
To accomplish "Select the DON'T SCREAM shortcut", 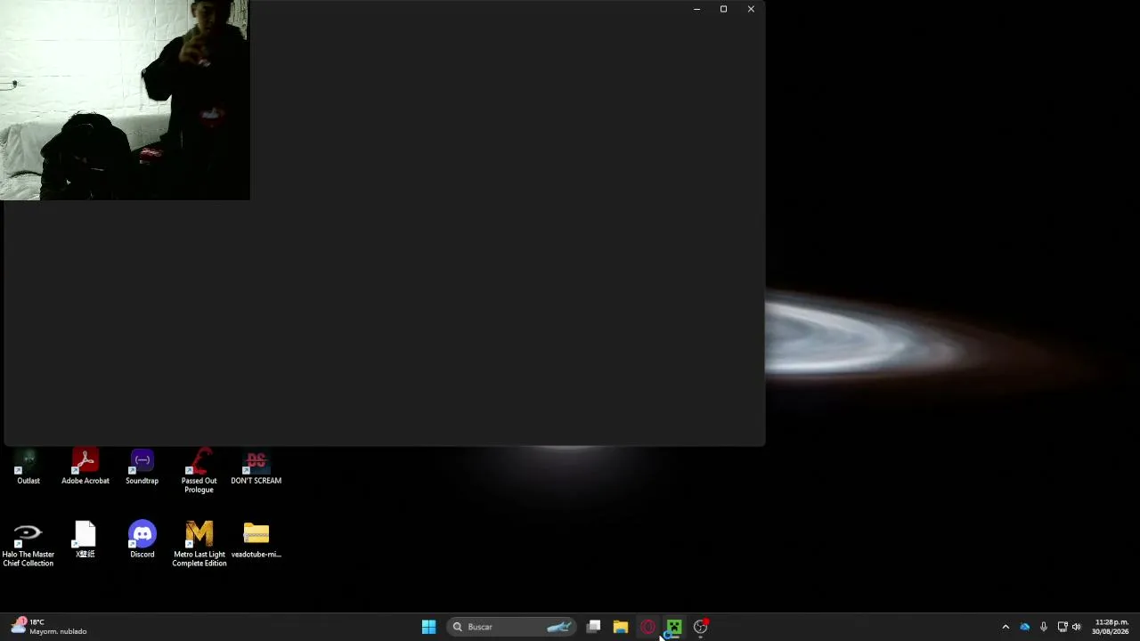I will click(256, 467).
